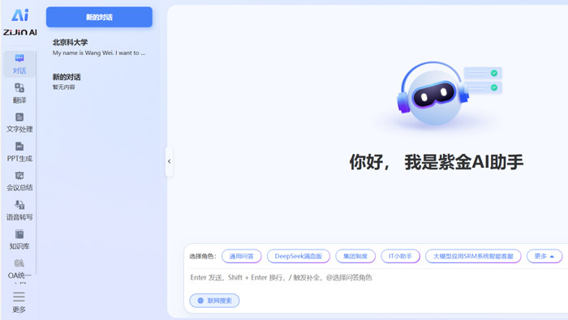Click the ZiJin AI logo

point(20,22)
